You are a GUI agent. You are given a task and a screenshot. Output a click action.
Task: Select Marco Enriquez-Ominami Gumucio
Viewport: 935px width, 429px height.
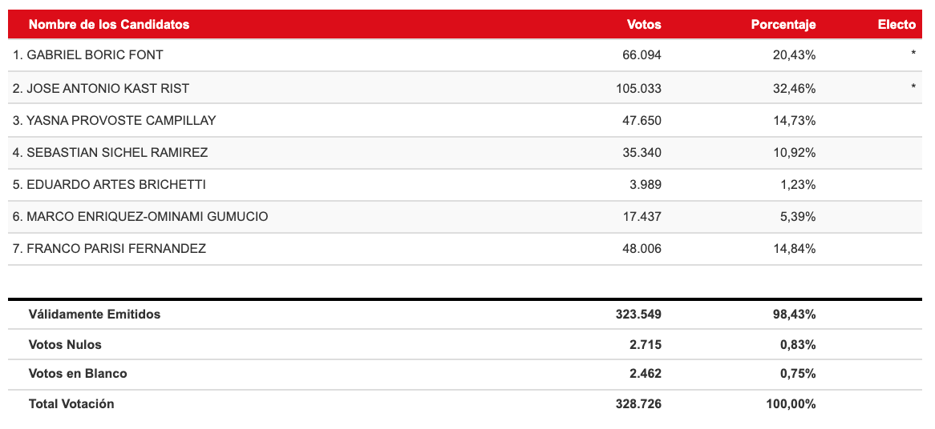pos(140,216)
